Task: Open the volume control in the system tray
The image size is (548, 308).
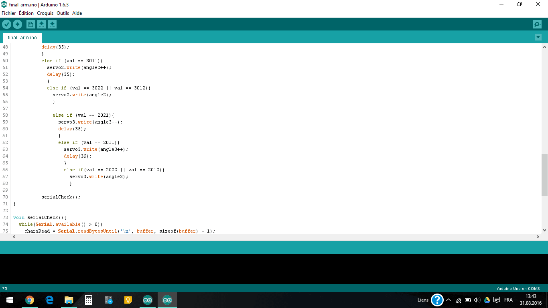Action: tap(477, 300)
